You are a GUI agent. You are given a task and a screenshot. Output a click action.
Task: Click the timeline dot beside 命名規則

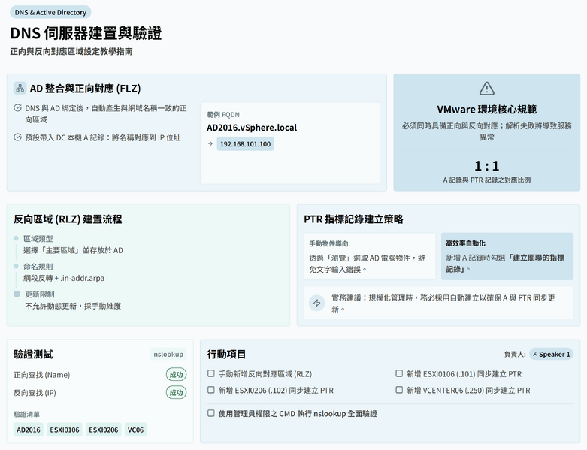(16, 267)
